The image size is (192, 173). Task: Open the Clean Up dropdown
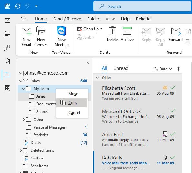tap(89, 29)
